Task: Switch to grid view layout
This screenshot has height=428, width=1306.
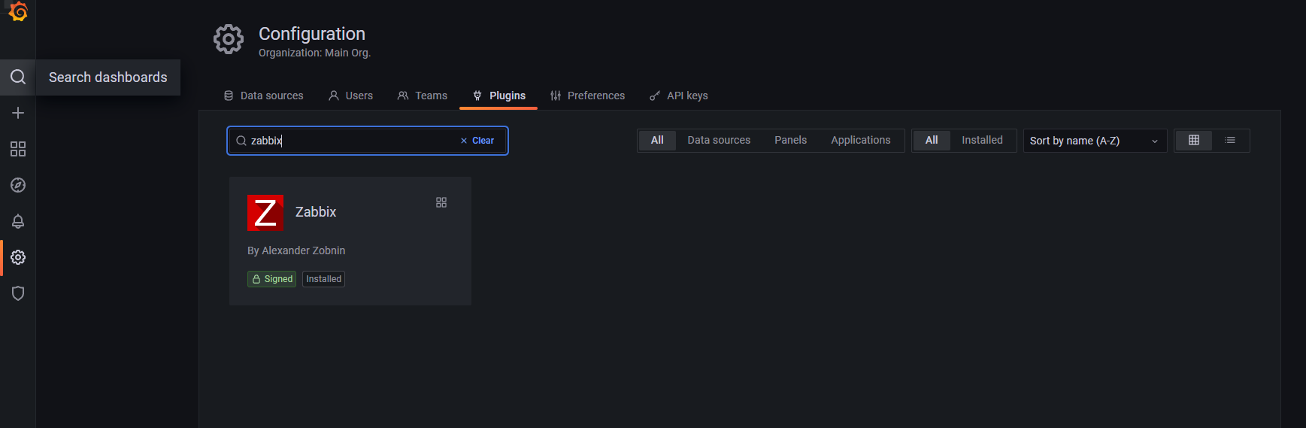Action: click(1194, 141)
